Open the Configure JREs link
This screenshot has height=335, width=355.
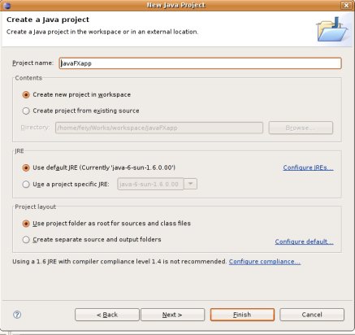coord(308,167)
